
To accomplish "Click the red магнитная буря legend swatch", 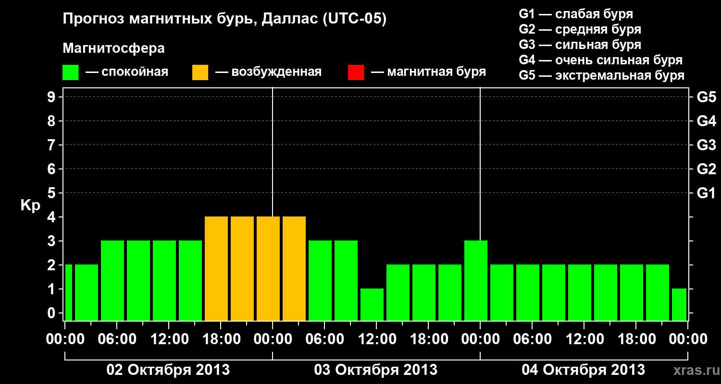I will point(356,72).
